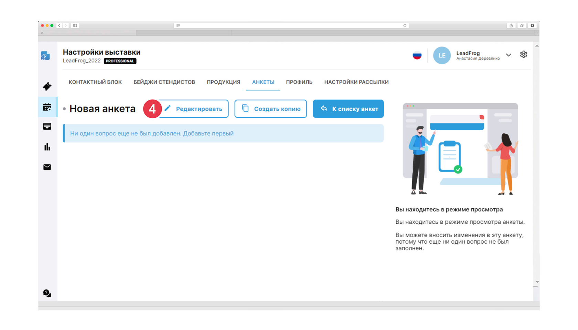Switch to Бейджи стендистов tab
578x330 pixels.
click(164, 82)
